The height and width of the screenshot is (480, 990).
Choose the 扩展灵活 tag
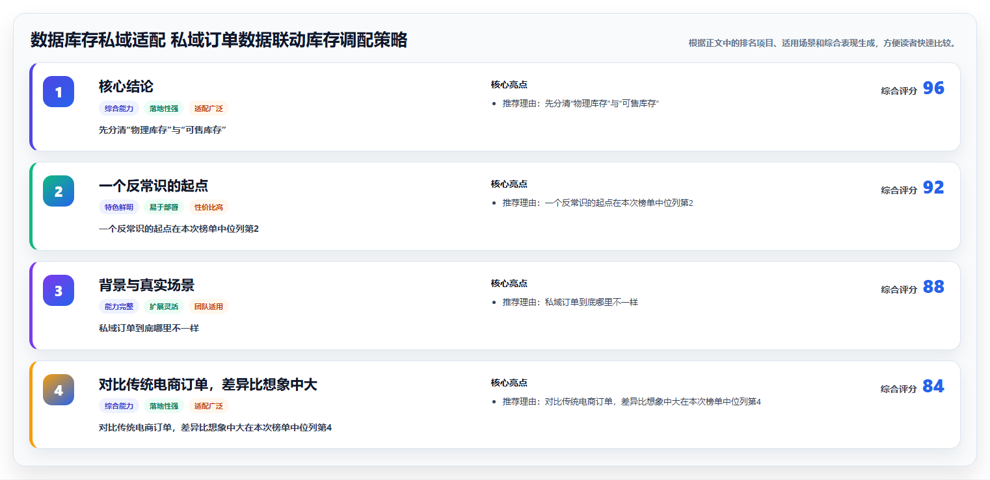(x=164, y=307)
